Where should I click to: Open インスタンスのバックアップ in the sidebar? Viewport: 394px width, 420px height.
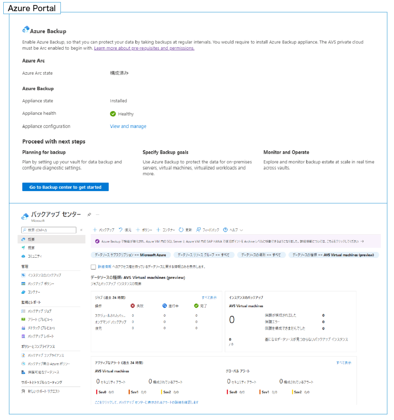click(44, 275)
